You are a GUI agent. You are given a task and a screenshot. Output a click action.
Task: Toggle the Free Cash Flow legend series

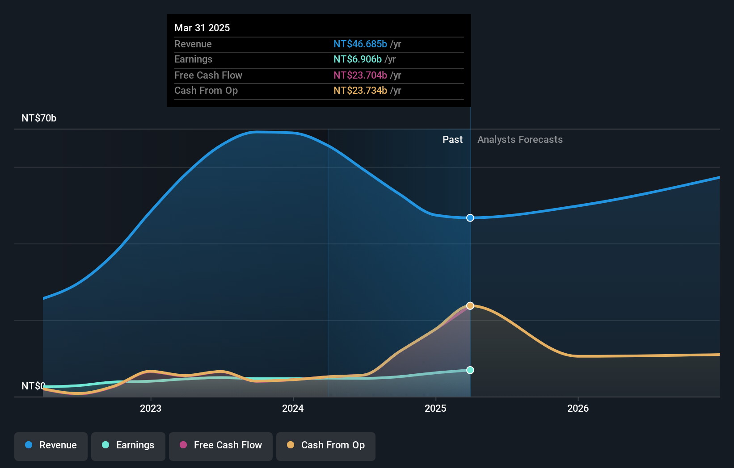(x=221, y=446)
